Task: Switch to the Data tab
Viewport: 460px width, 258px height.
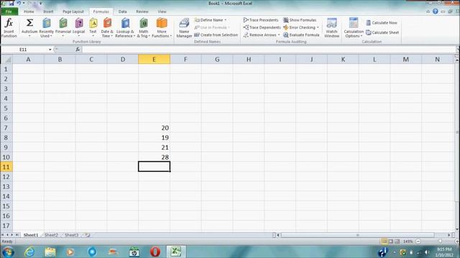Action: pos(122,11)
